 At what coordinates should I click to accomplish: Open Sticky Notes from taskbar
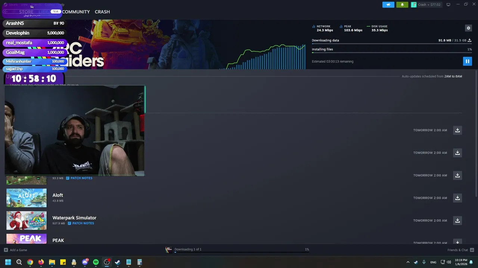[x=63, y=262]
